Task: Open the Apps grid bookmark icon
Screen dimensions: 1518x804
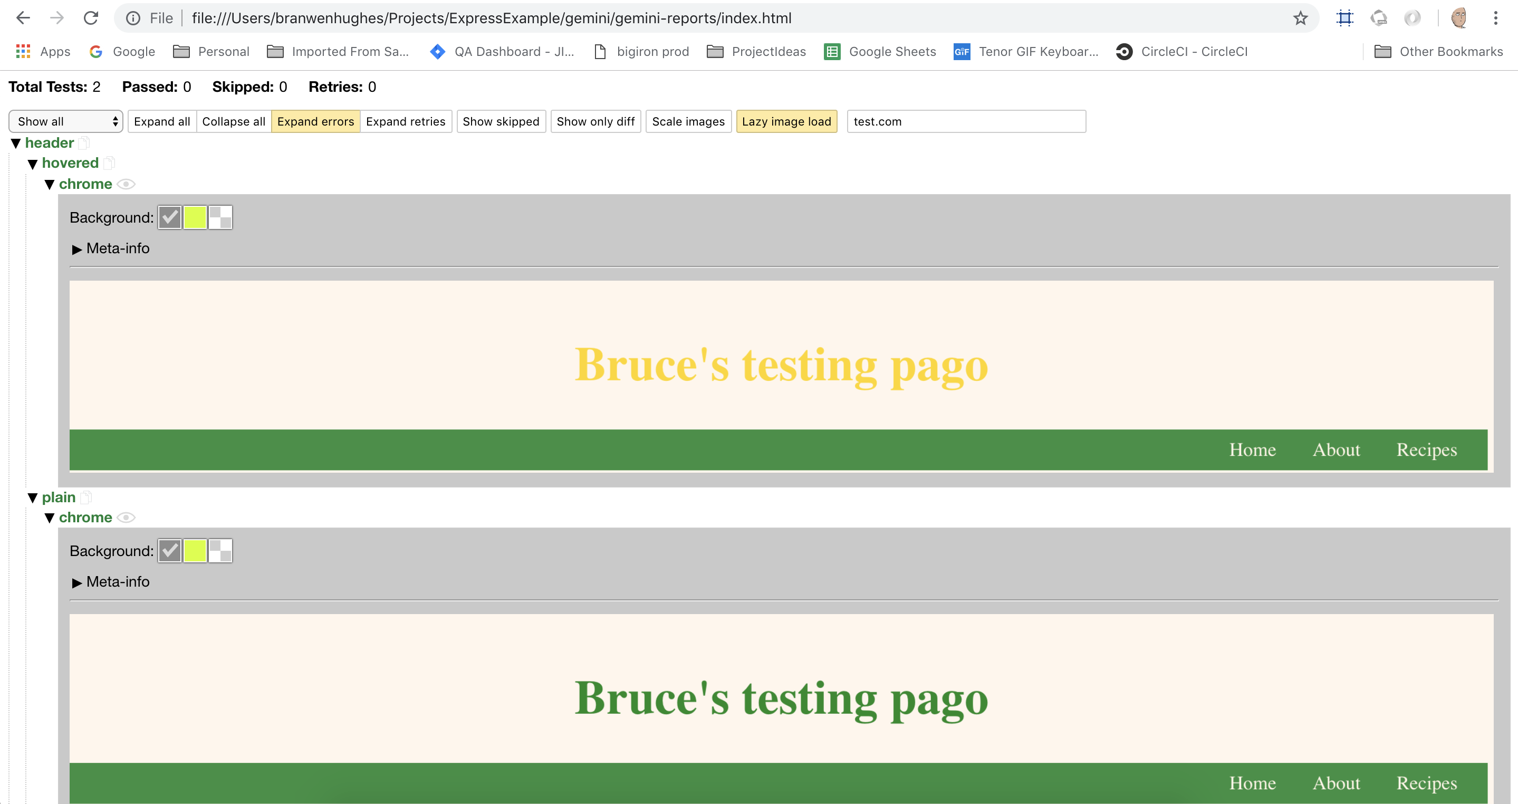Action: click(23, 52)
